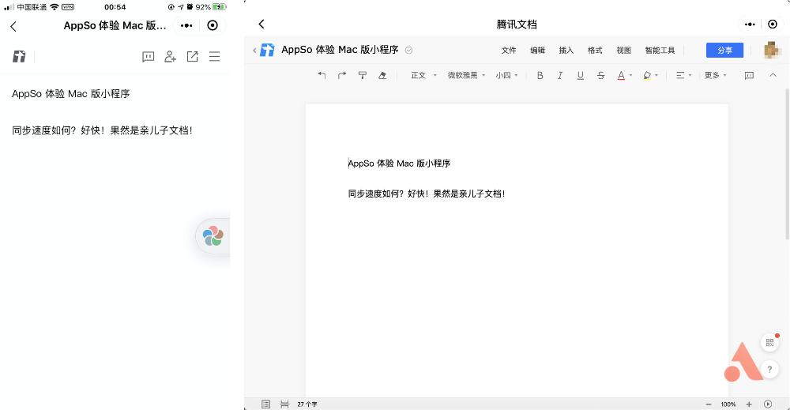Return to document list via small arrow
790x410 pixels.
(x=254, y=51)
